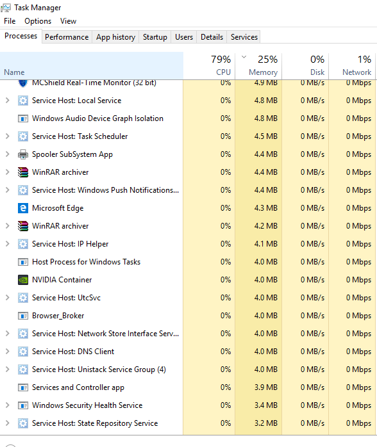Click the State Repository Service gear icon
Screen dimensions: 377x447
pyautogui.click(x=23, y=423)
